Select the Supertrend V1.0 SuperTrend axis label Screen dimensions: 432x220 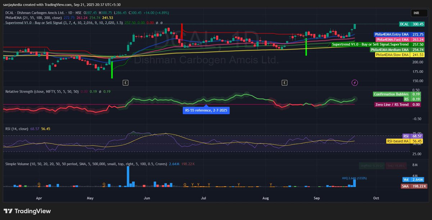378,45
